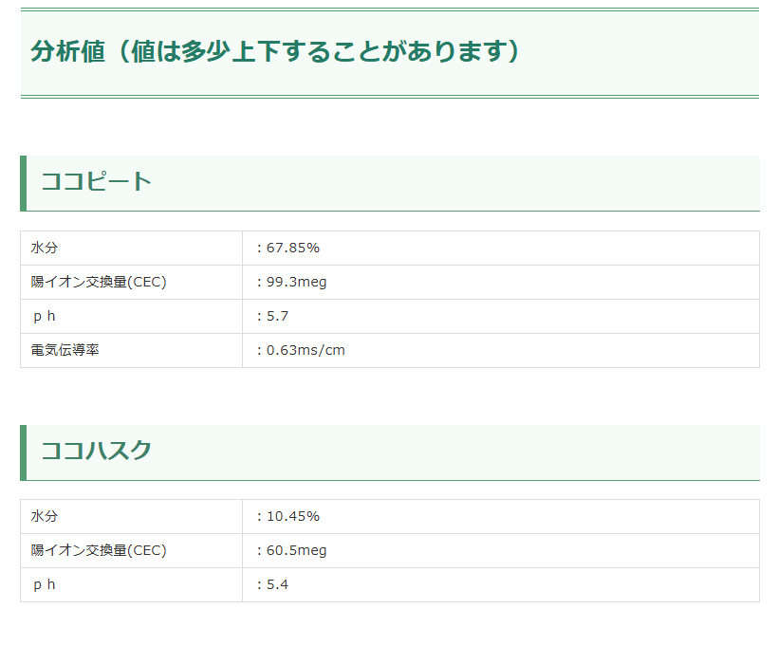Select the 5.7 ph value
The width and height of the screenshot is (778, 646).
277,317
